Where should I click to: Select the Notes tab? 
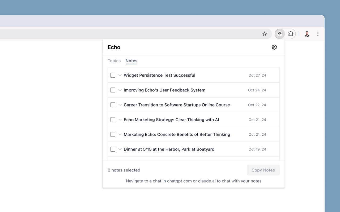pyautogui.click(x=131, y=61)
